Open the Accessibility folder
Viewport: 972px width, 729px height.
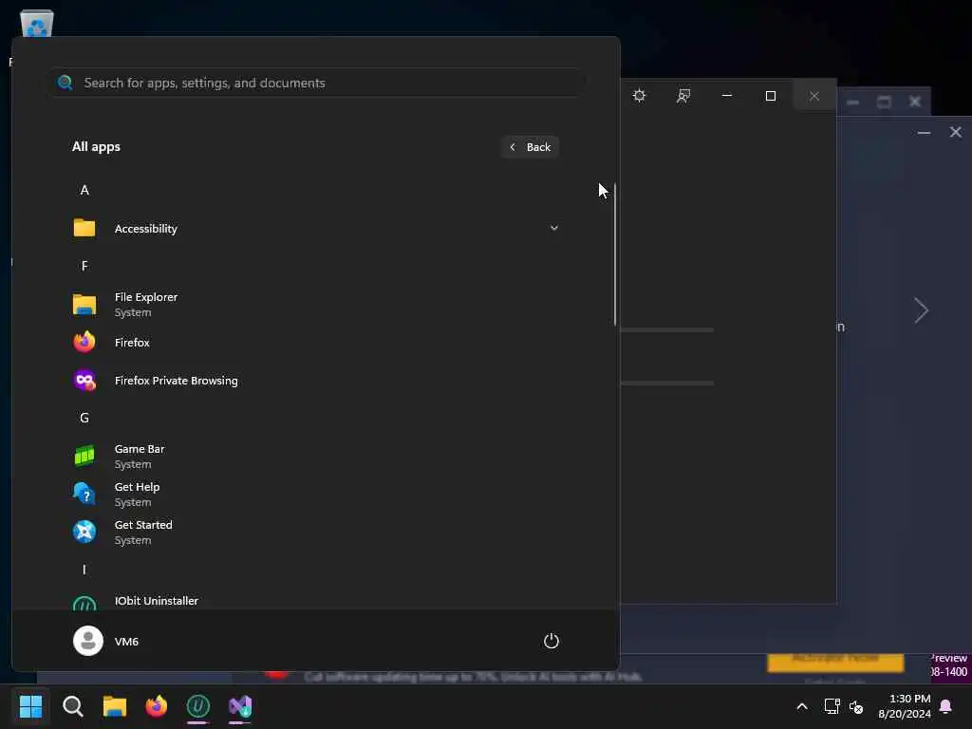click(315, 228)
